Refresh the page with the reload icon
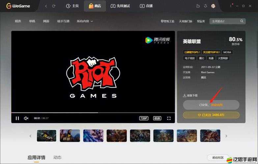 [54, 6]
